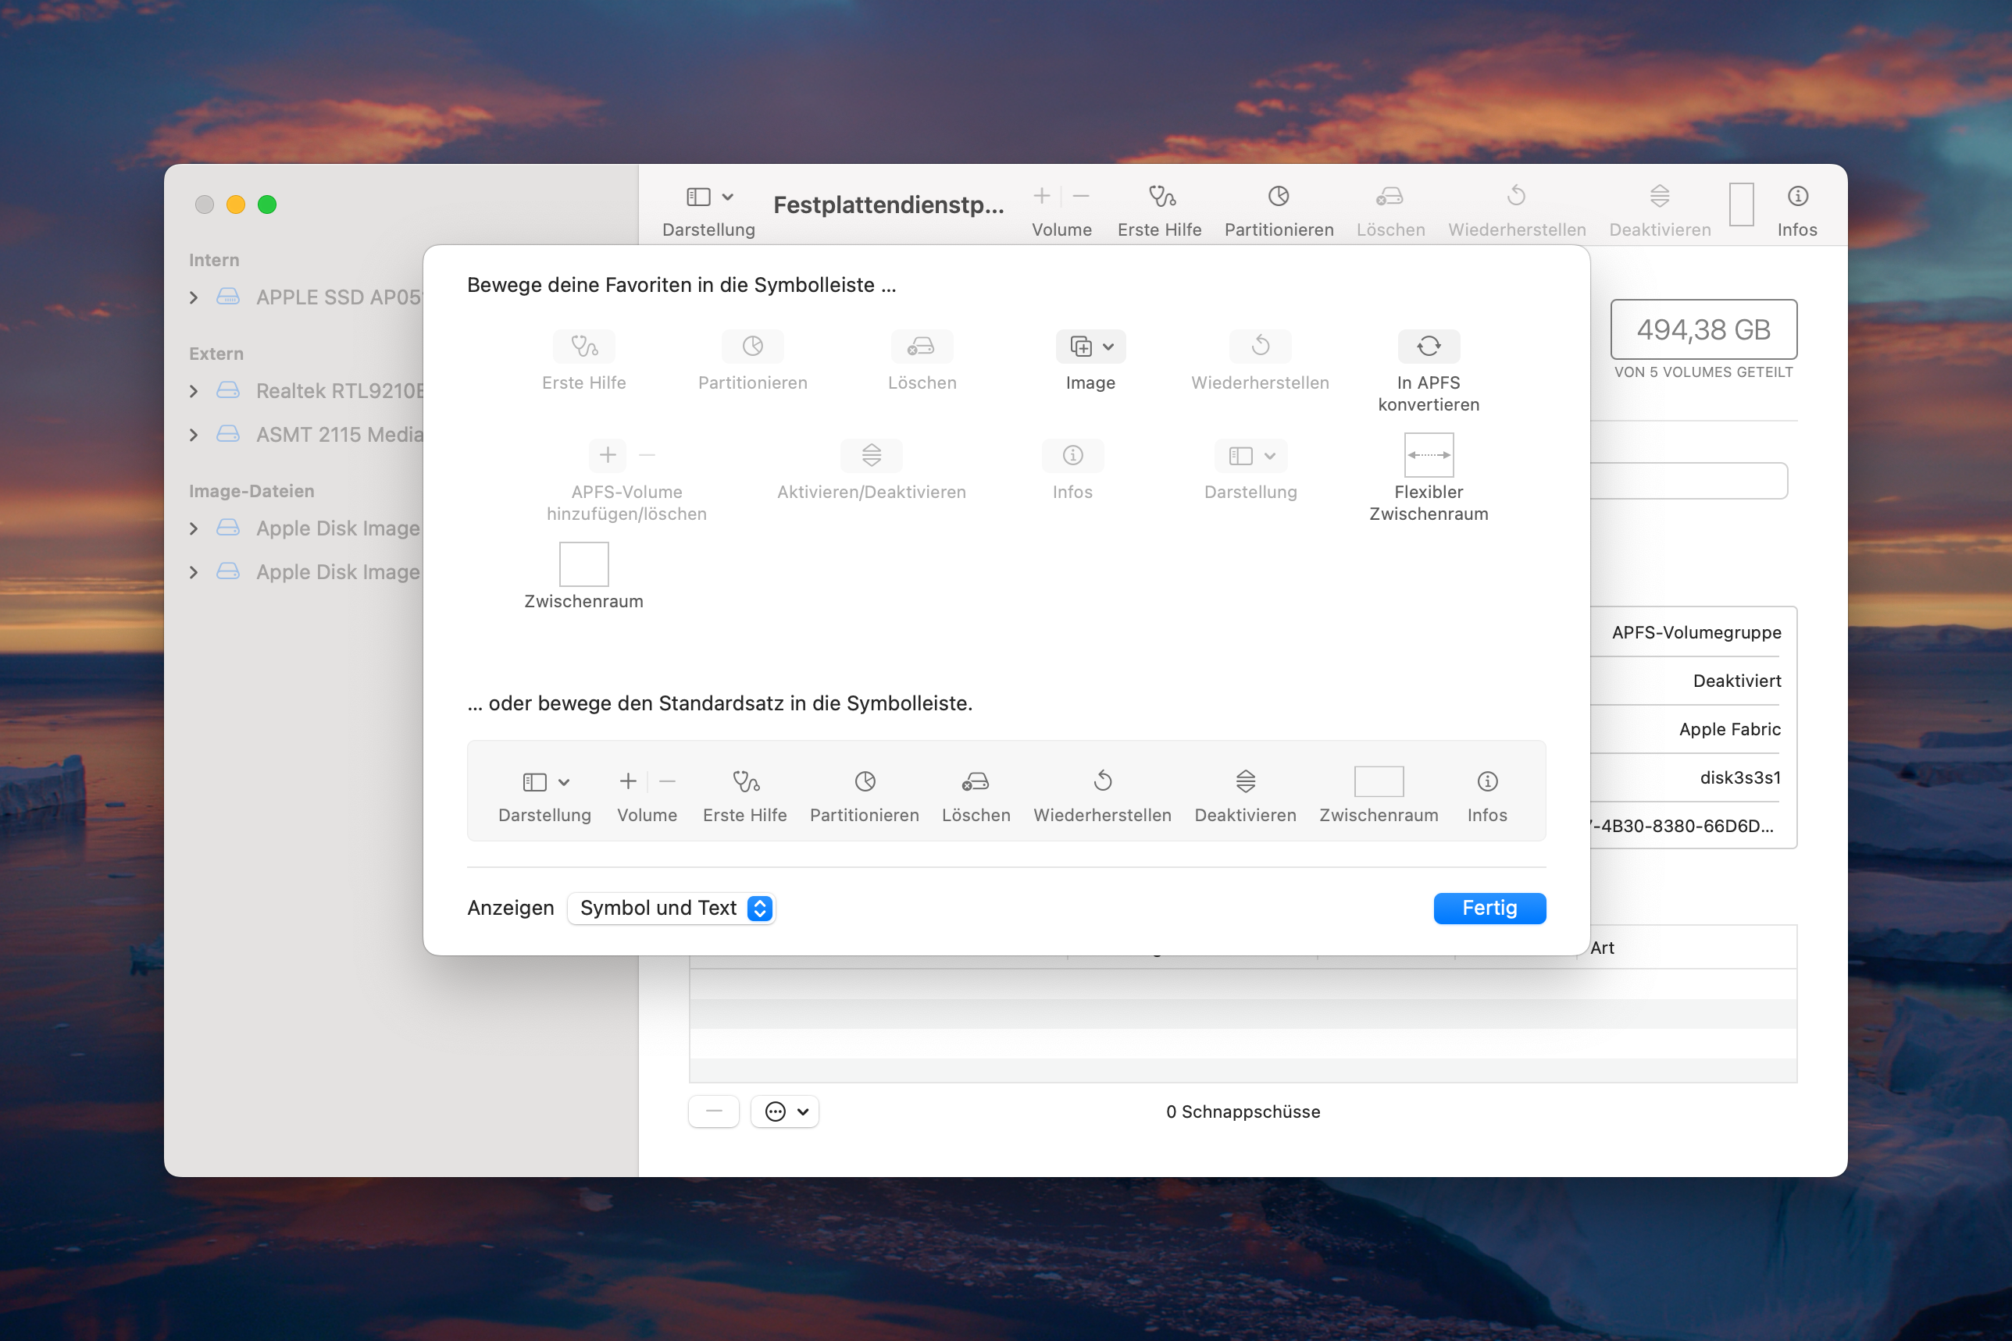The width and height of the screenshot is (2012, 1341).
Task: Click Löschen in default toolbar set
Action: point(976,795)
